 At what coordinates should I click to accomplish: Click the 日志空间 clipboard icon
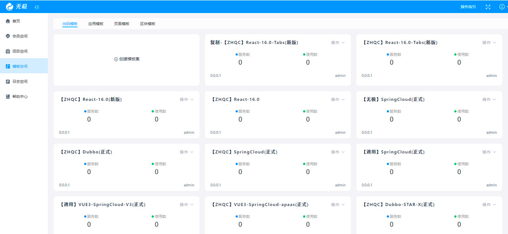pos(8,81)
